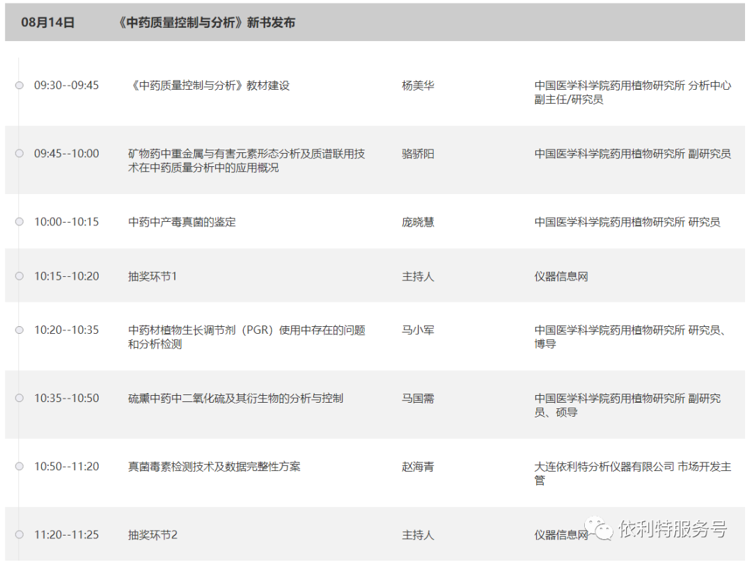Open the 中药中产毒真菌的鉴定 talk
Viewport: 752px width, 562px height.
click(182, 222)
